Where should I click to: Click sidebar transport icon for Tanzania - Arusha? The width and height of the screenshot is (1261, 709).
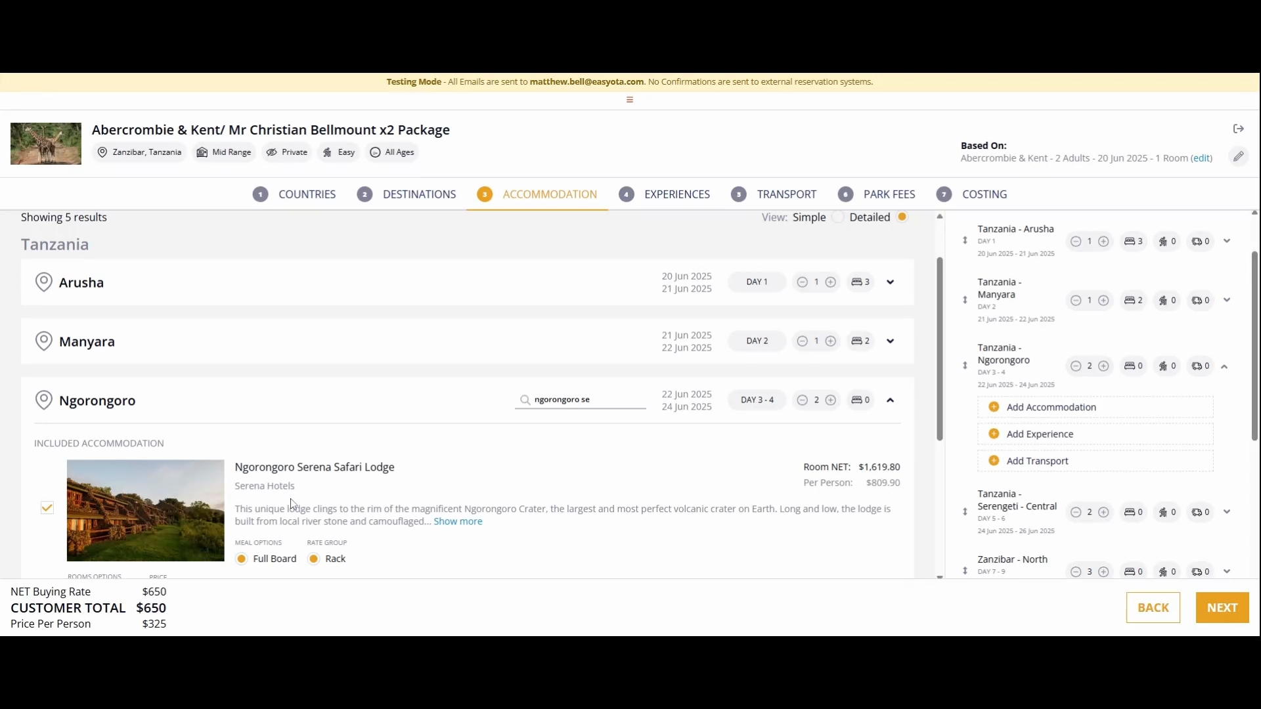point(1197,242)
